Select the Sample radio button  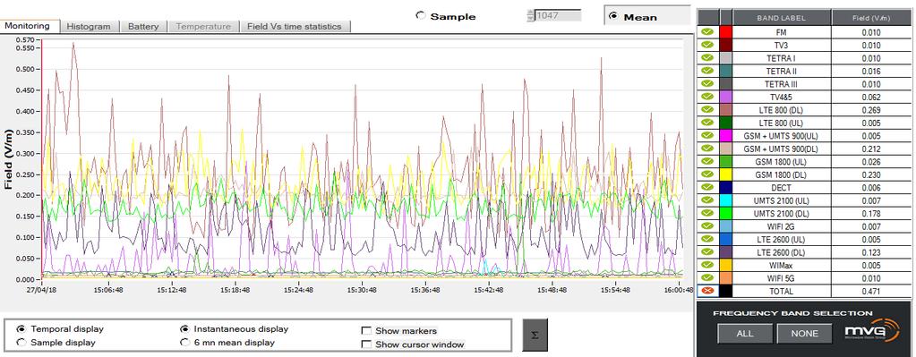421,16
